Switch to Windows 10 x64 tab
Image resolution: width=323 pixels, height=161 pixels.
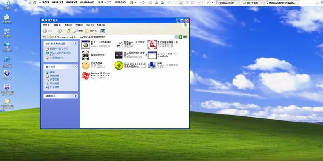[x=228, y=3]
